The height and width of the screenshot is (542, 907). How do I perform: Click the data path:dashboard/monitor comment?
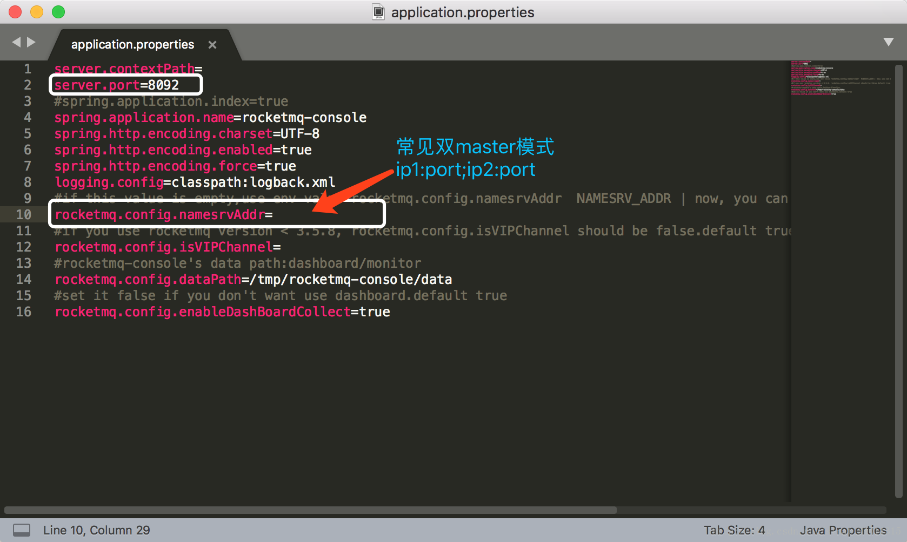pos(238,263)
